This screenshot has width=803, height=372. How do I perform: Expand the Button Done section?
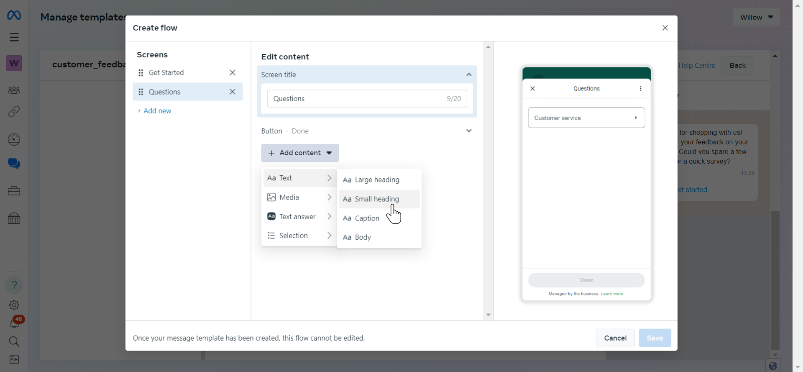click(469, 131)
